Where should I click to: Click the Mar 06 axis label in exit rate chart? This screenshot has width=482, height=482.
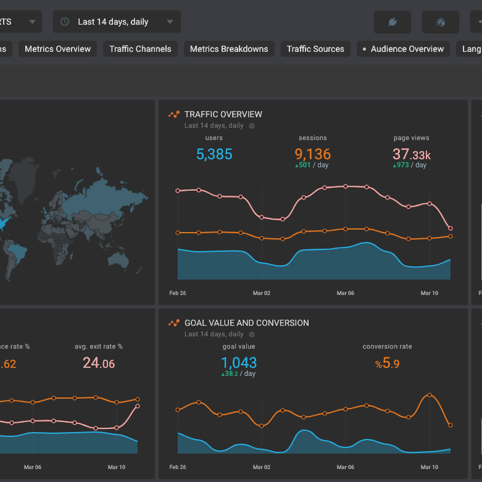pyautogui.click(x=33, y=467)
